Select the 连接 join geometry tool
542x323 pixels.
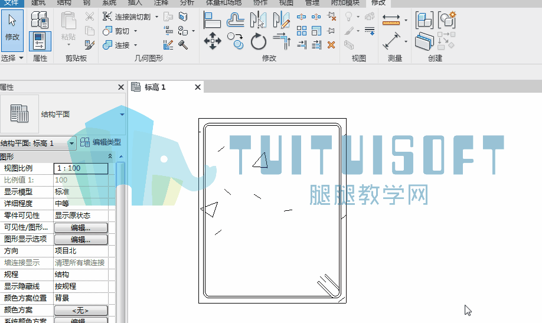coord(116,45)
